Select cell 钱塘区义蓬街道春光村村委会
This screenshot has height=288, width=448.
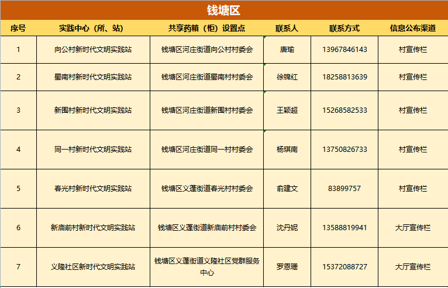tap(206, 189)
